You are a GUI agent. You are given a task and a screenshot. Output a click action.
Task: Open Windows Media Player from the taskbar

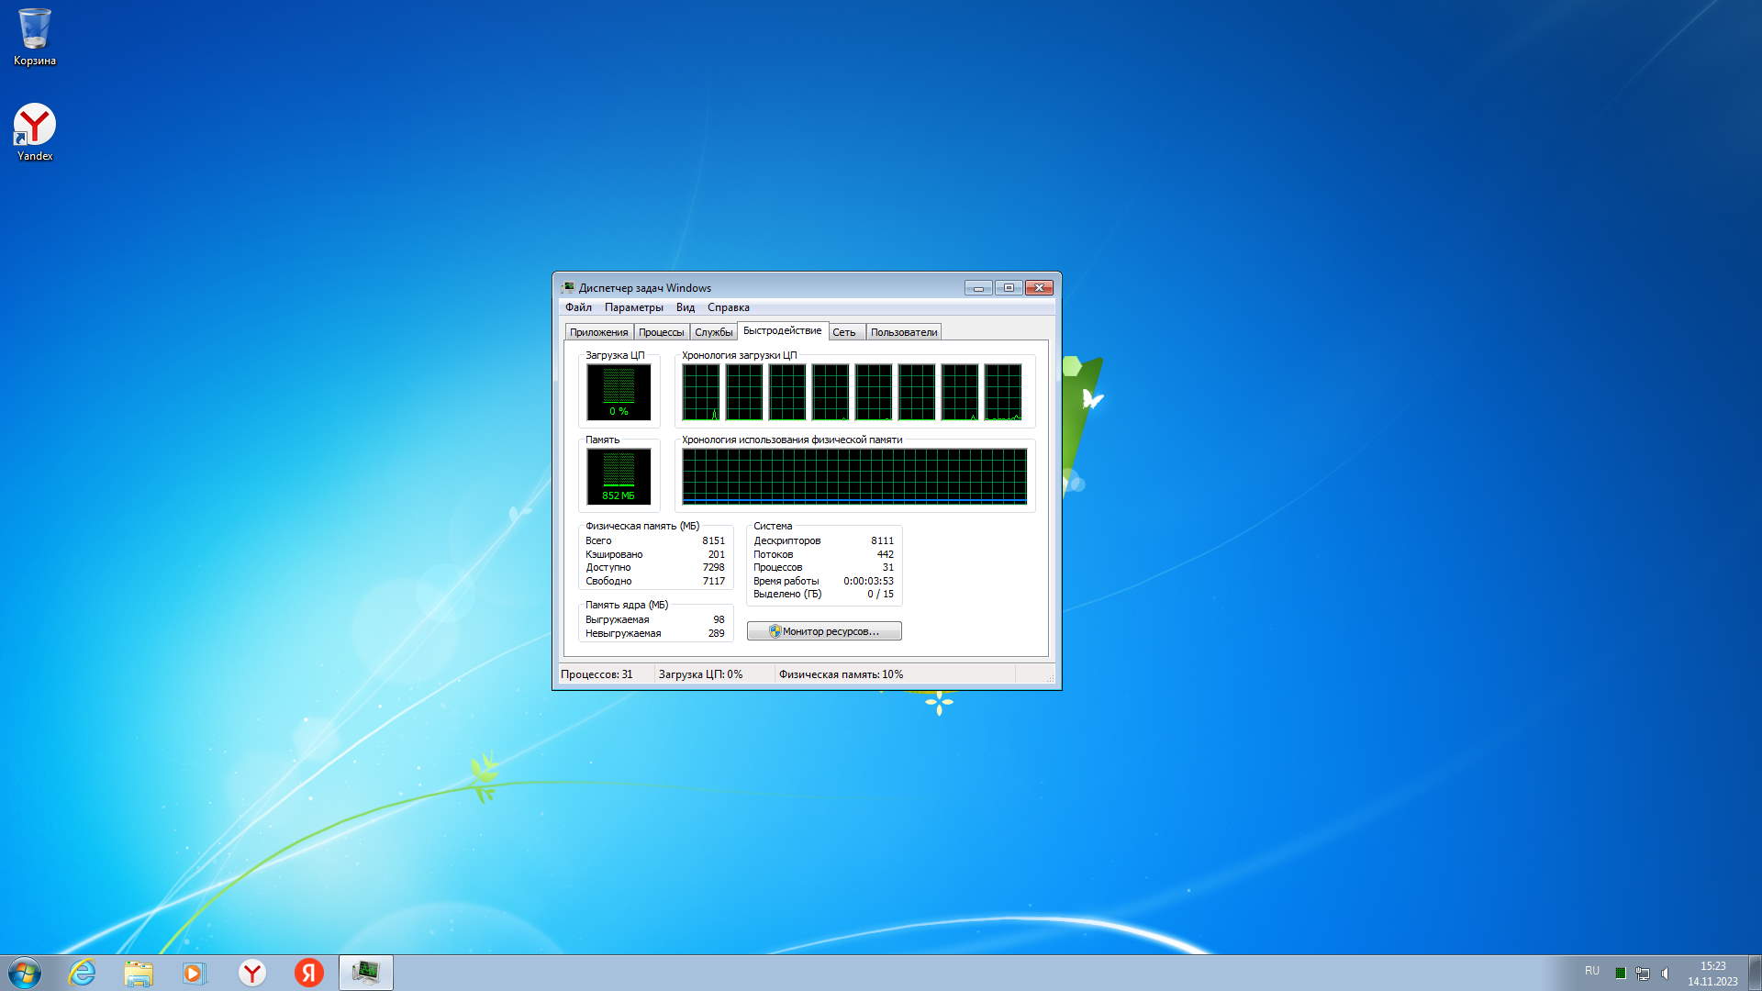point(195,973)
